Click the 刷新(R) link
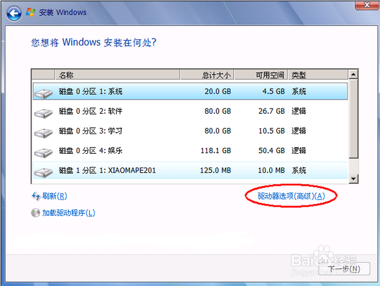Screen dimensions: 380x286 54,196
